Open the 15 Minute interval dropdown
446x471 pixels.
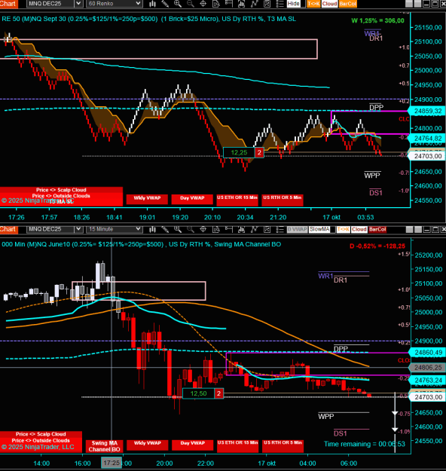point(114,230)
